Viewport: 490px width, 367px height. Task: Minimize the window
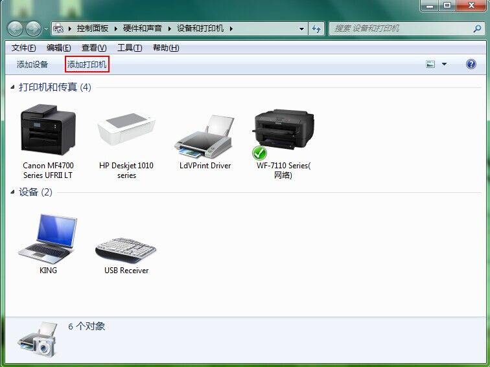430,5
